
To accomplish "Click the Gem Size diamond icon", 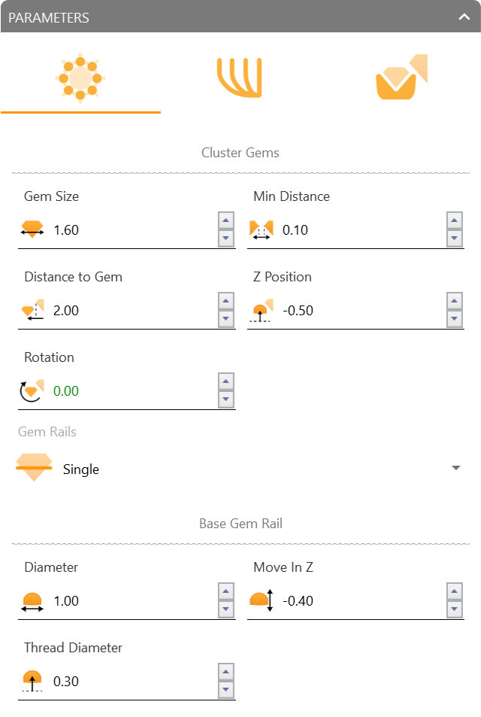I will [x=32, y=229].
